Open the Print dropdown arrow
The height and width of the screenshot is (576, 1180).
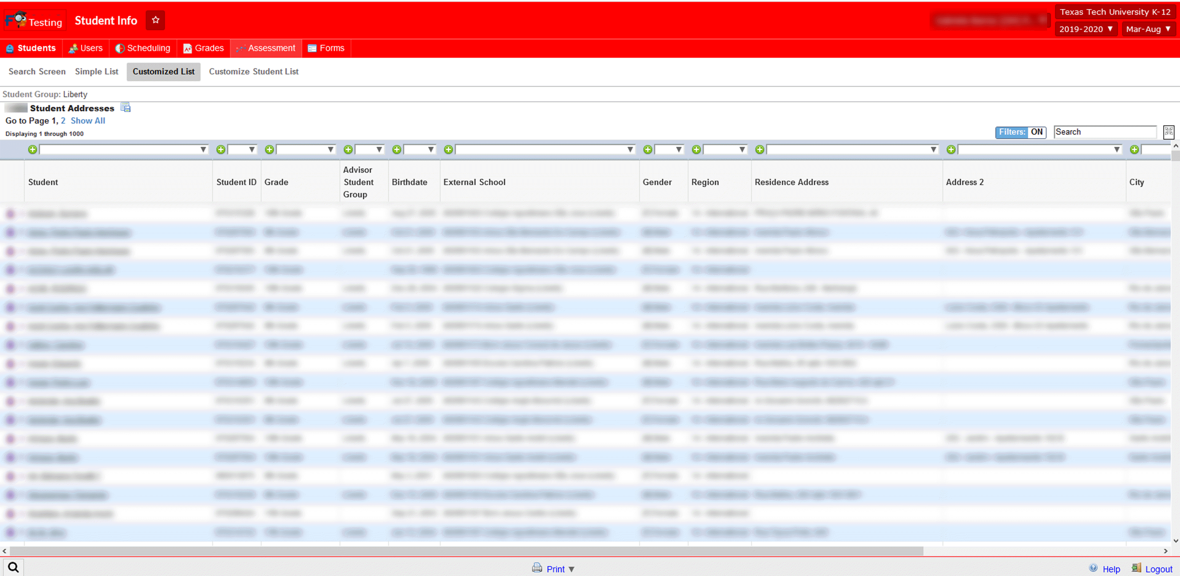point(571,569)
